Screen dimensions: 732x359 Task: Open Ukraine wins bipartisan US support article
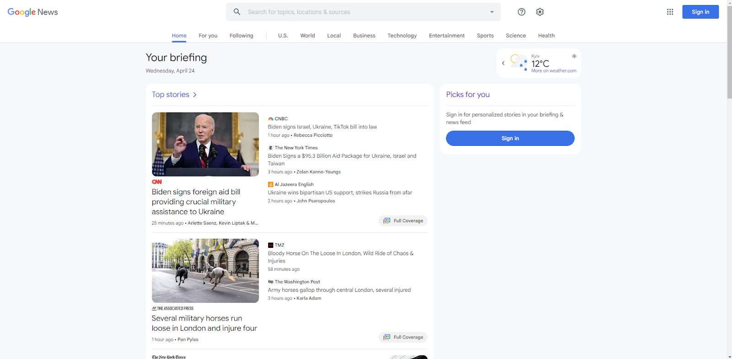[x=340, y=193]
